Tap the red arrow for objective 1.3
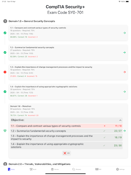The height and width of the screenshot is (175, 131). click(x=125, y=72)
